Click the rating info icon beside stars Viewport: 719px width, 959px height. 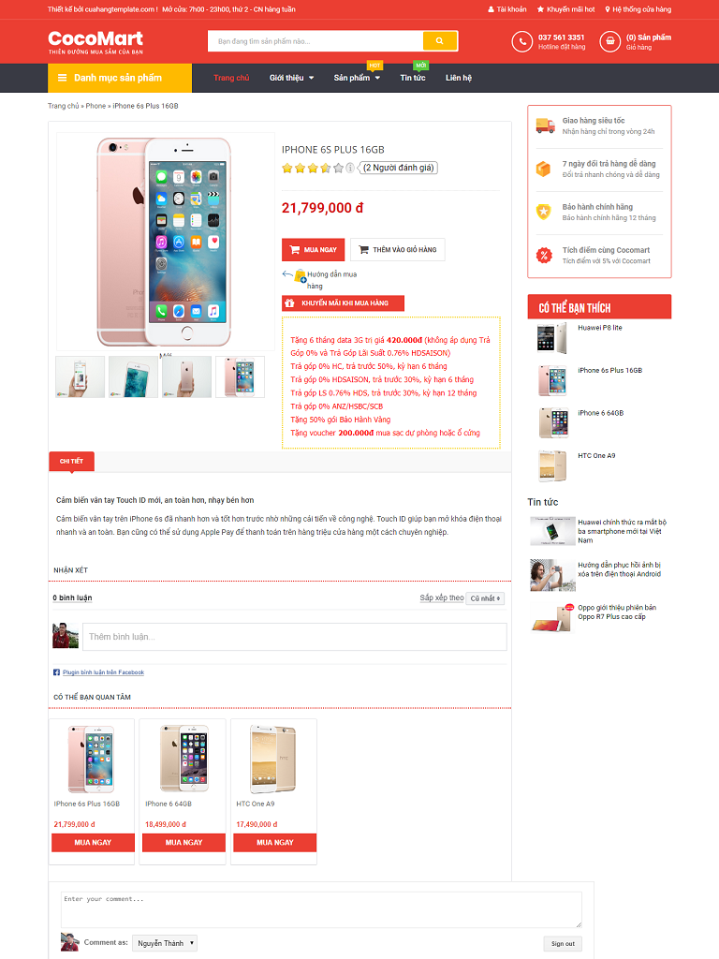click(350, 168)
